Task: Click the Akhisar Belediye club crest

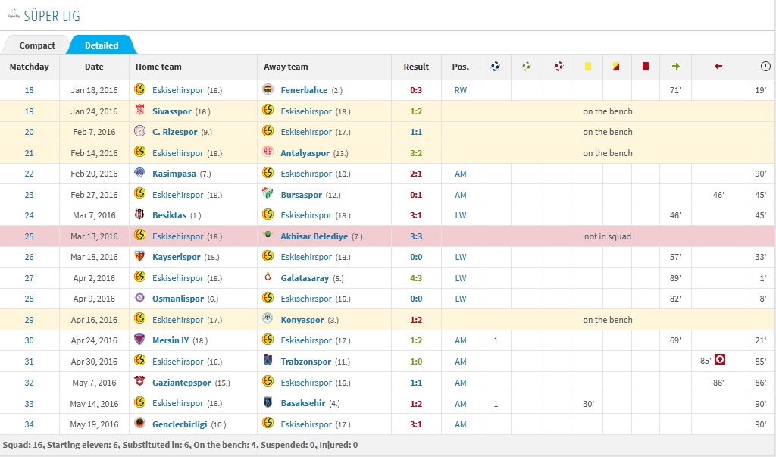Action: pos(268,235)
